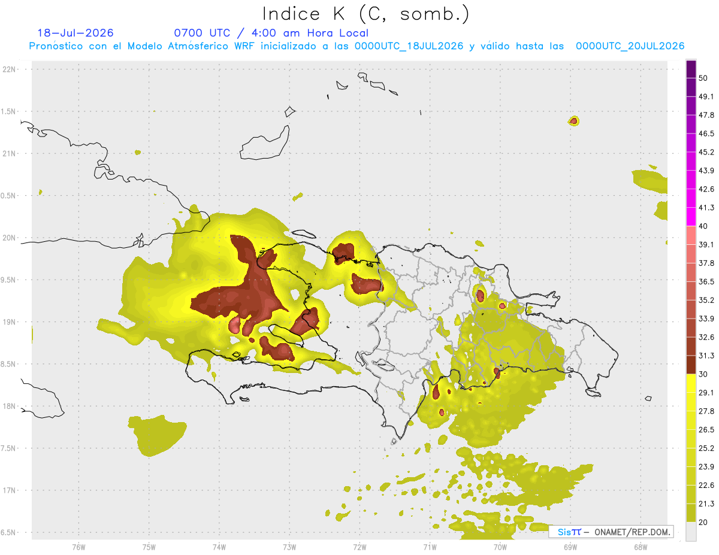Click the legend value 26.5
The width and height of the screenshot is (719, 555).
tap(706, 430)
